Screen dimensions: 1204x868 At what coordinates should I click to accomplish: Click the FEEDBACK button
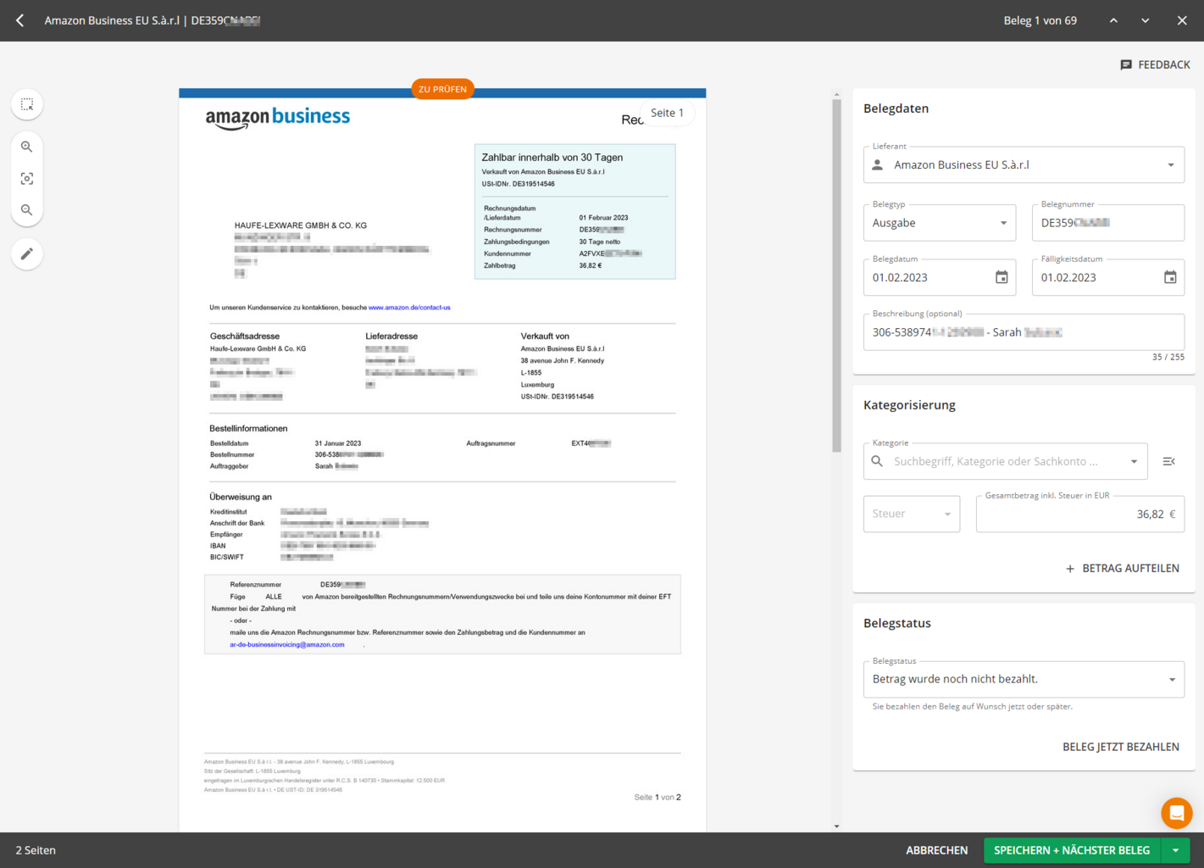tap(1155, 64)
